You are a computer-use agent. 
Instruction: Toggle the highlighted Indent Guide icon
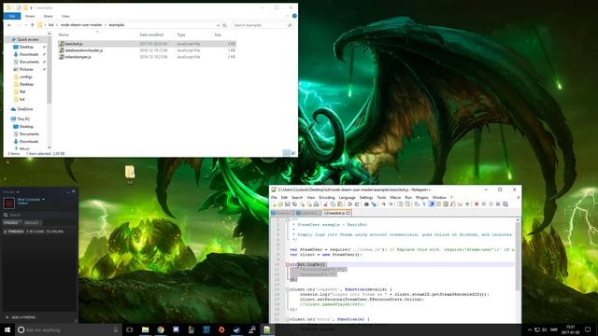point(431,204)
